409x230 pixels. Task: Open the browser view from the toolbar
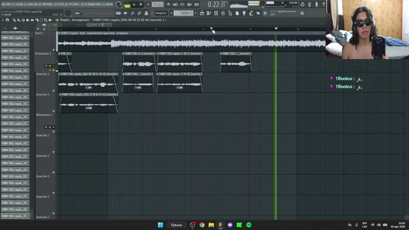point(230,13)
